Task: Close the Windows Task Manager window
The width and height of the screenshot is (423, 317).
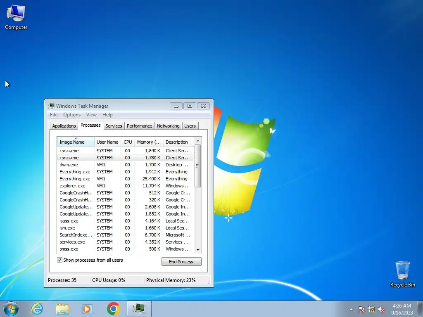Action: [203, 106]
